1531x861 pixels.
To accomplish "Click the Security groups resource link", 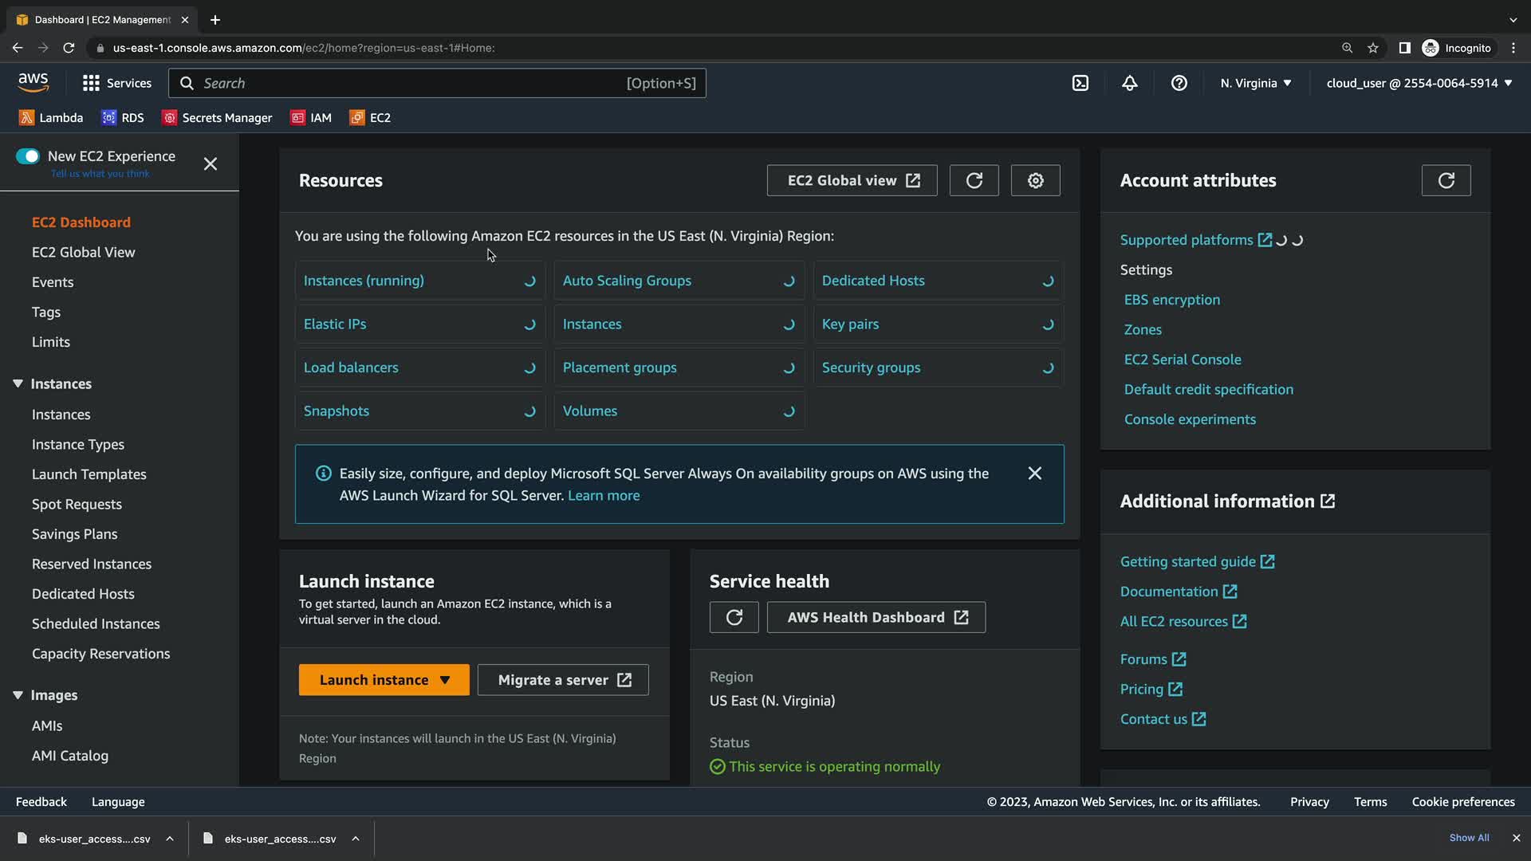I will [x=871, y=368].
